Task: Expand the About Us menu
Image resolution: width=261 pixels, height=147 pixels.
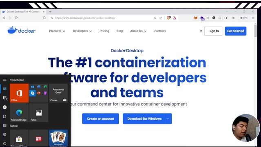Action: point(138,31)
